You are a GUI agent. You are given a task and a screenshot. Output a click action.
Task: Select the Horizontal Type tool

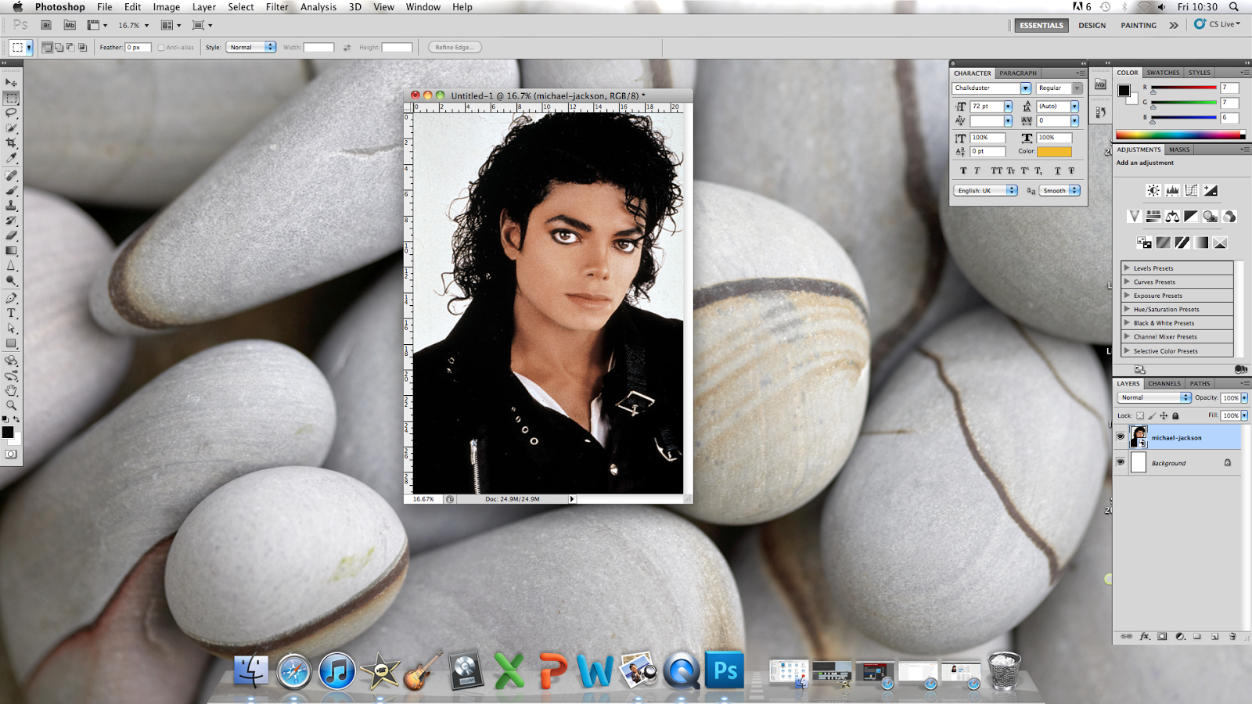(11, 314)
